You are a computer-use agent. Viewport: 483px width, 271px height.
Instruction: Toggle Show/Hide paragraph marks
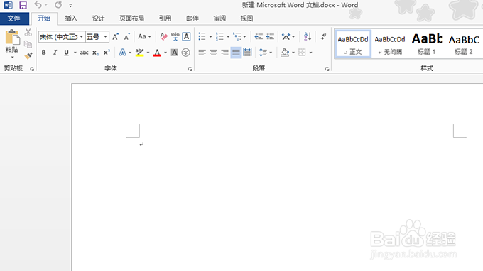[x=323, y=37]
